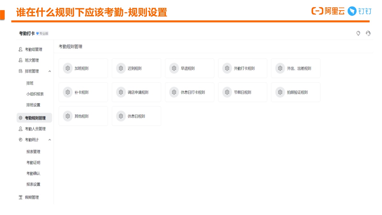
Task: Click the lightbulb icon at top right
Action: coord(358,33)
